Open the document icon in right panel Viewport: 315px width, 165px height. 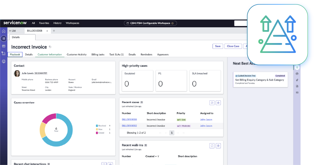[297, 86]
